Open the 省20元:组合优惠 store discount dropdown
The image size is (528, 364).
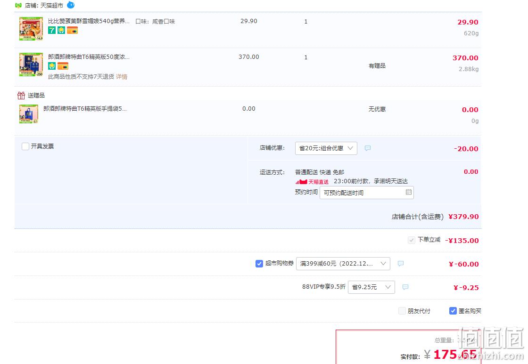tap(326, 148)
